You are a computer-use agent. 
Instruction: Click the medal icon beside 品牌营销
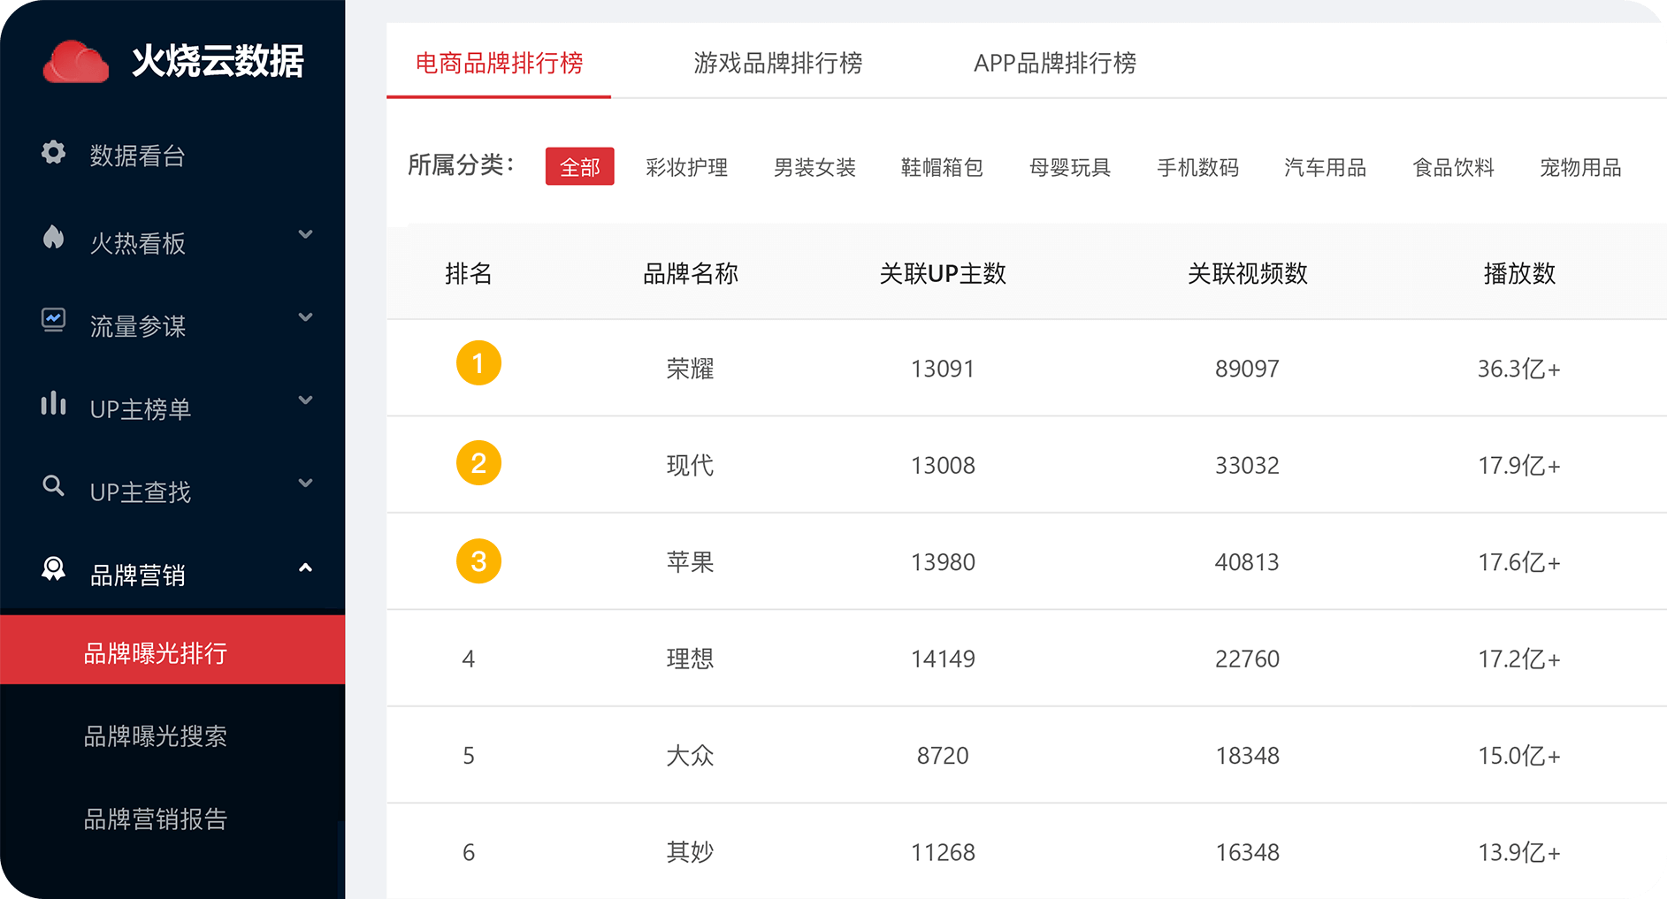pos(54,568)
